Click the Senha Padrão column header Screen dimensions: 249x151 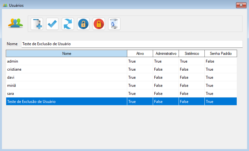[x=221, y=53]
